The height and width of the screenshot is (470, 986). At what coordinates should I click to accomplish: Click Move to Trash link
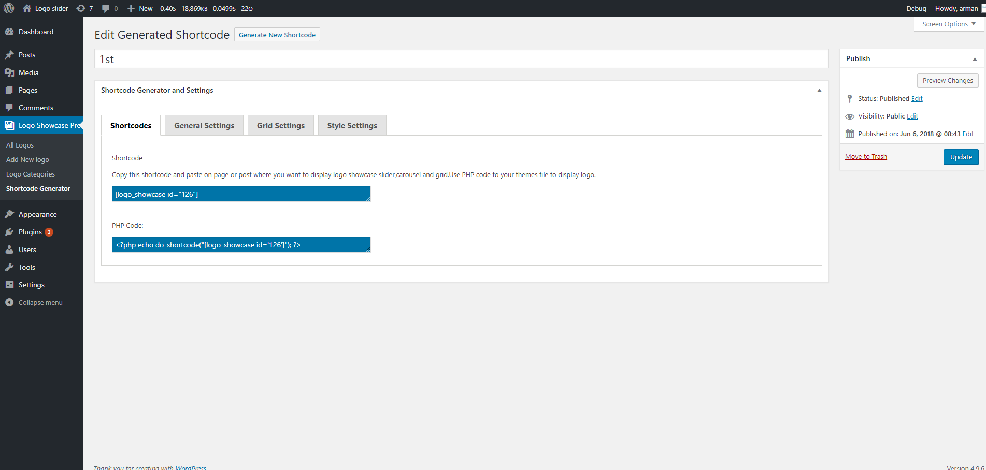866,157
